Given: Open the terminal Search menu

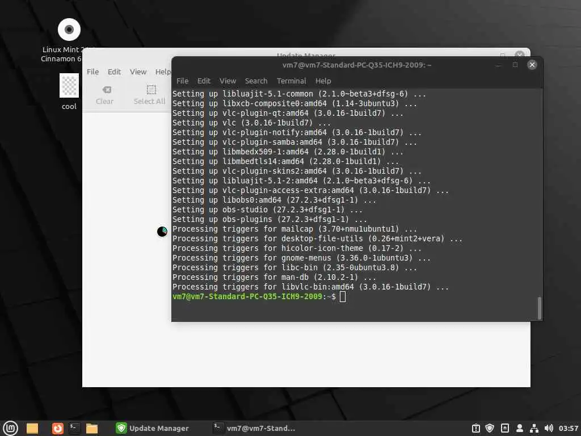Looking at the screenshot, I should point(256,81).
